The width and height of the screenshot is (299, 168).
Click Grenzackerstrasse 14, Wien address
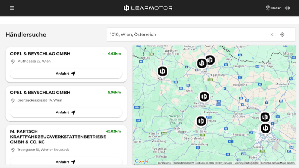(x=40, y=100)
